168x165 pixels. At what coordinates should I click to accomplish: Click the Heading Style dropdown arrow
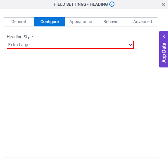pyautogui.click(x=130, y=45)
